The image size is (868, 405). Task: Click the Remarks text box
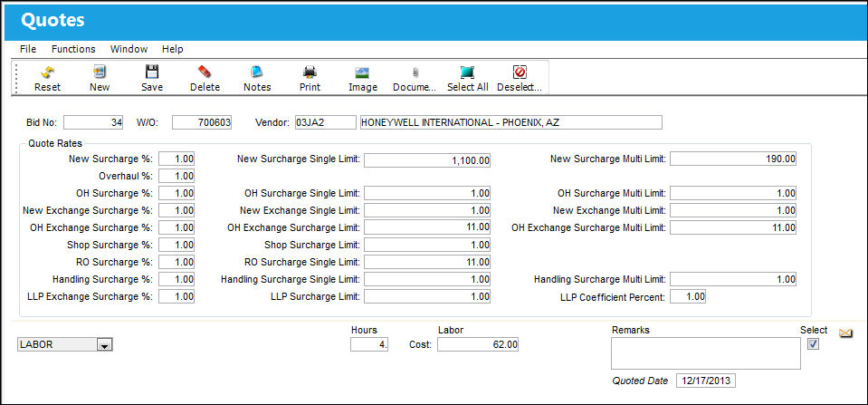(706, 353)
